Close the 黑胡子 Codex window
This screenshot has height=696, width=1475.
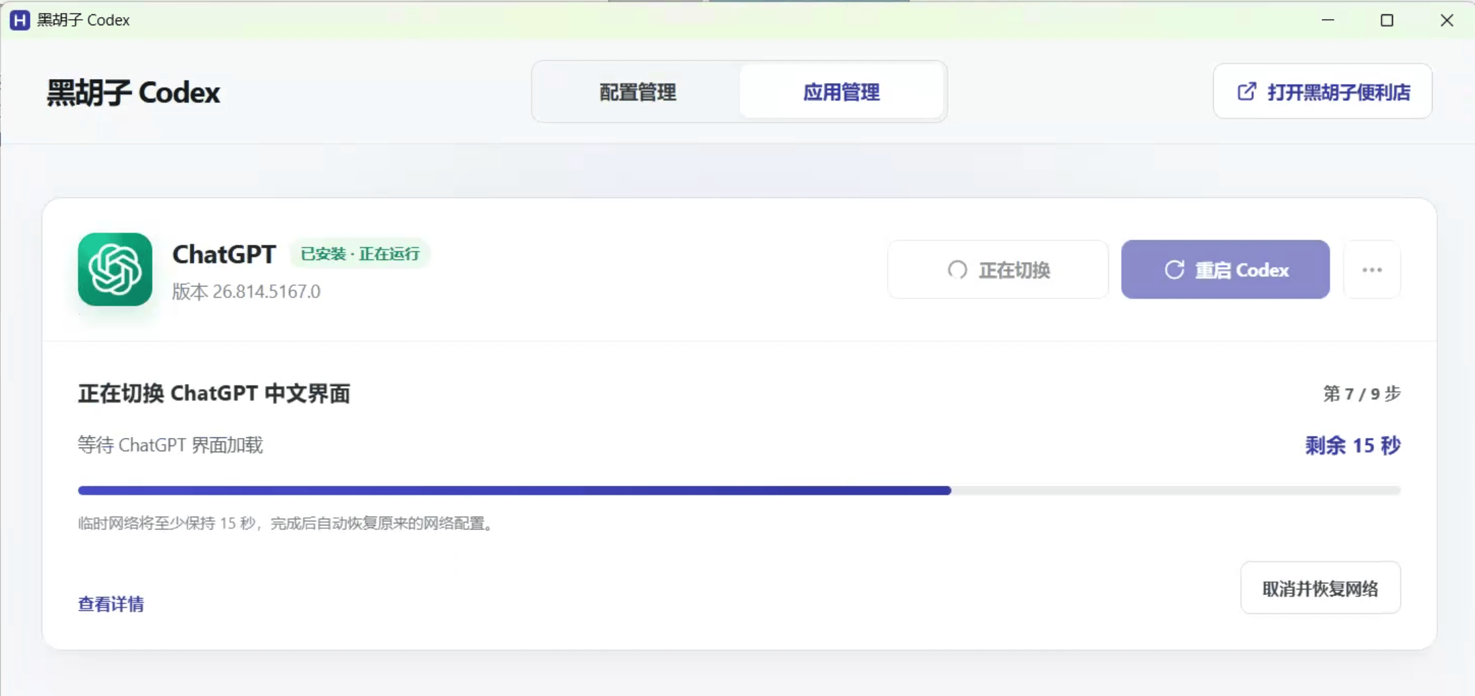(1446, 20)
